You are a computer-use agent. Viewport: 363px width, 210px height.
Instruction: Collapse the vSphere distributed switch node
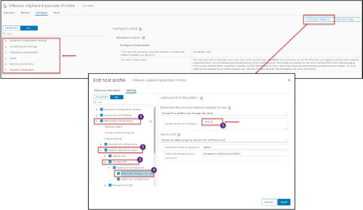(x=101, y=150)
